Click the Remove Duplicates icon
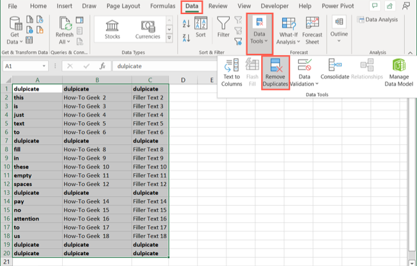Image resolution: width=417 pixels, height=266 pixels. coord(275,66)
